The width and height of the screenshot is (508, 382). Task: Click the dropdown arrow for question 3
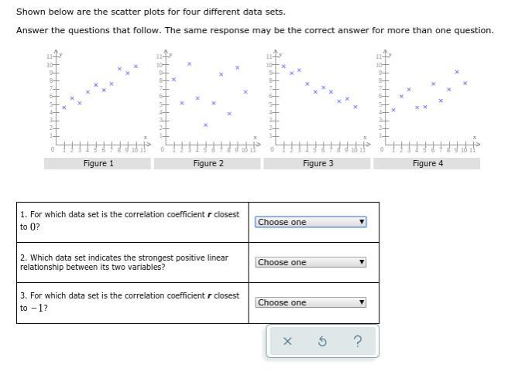coord(362,302)
